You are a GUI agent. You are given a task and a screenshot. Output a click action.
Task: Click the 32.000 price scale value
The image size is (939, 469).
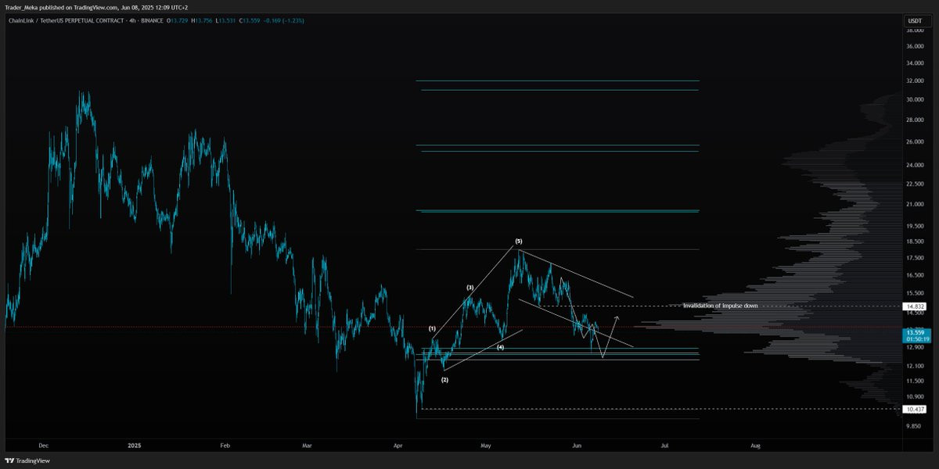(915, 81)
